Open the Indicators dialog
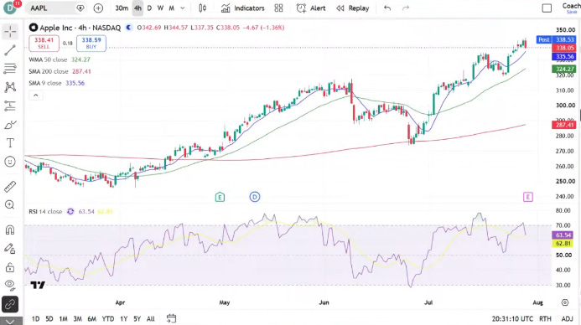This screenshot has width=581, height=325. (x=242, y=8)
